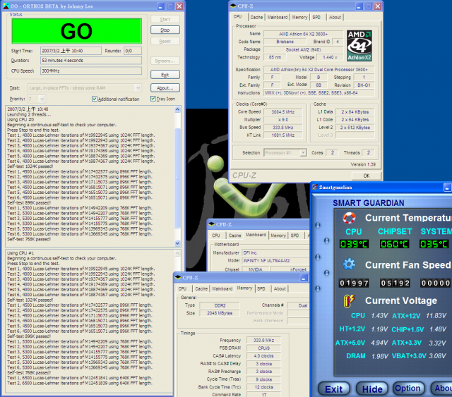
Task: Click the Start Time field in ORTHOS
Action: (x=71, y=51)
